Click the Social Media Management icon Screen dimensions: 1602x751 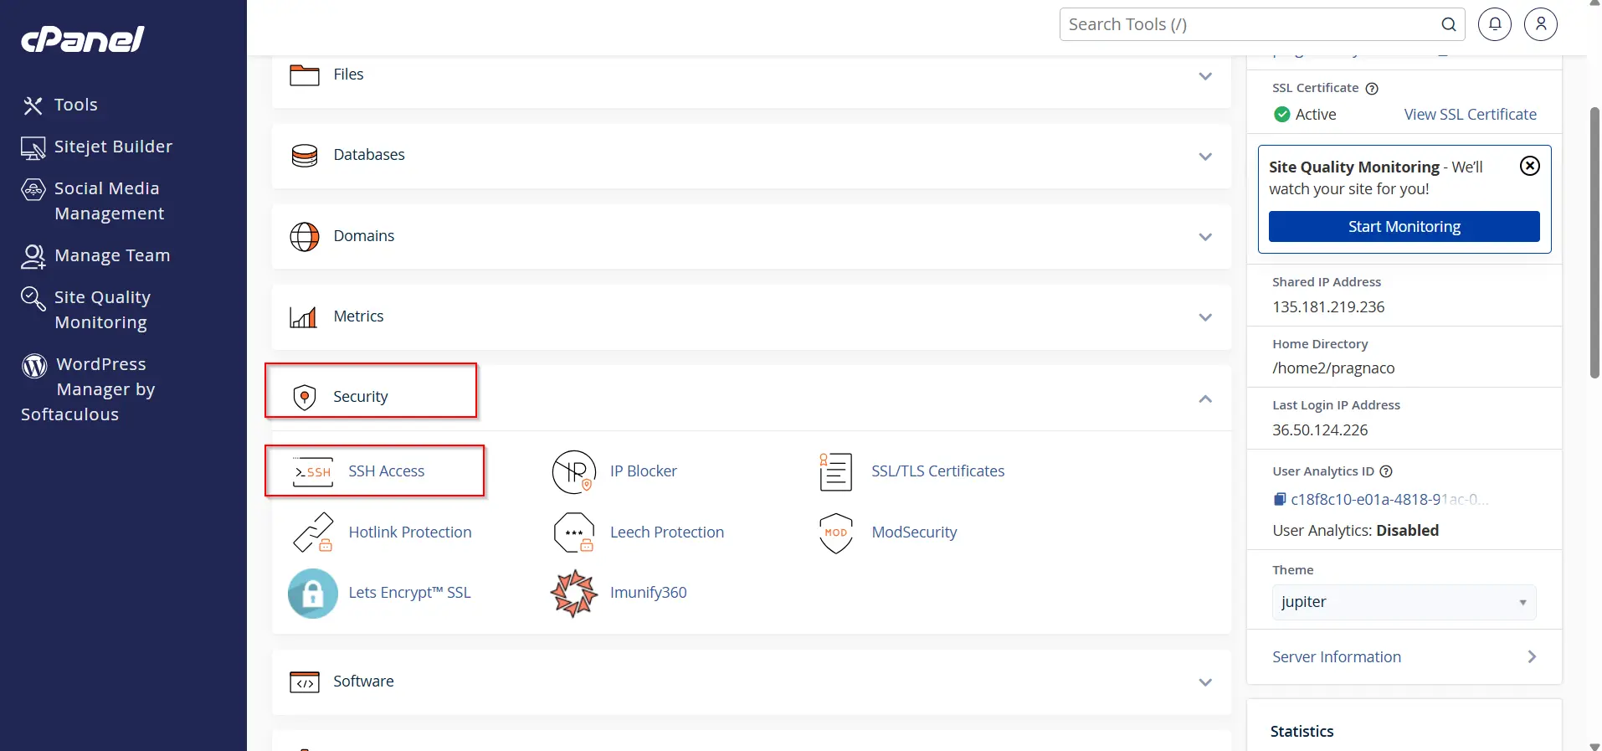point(33,190)
